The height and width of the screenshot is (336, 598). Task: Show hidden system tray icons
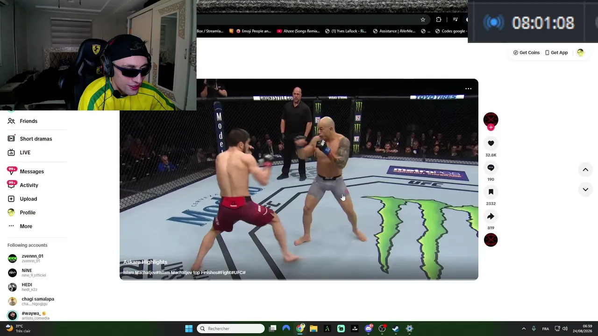tap(524, 329)
